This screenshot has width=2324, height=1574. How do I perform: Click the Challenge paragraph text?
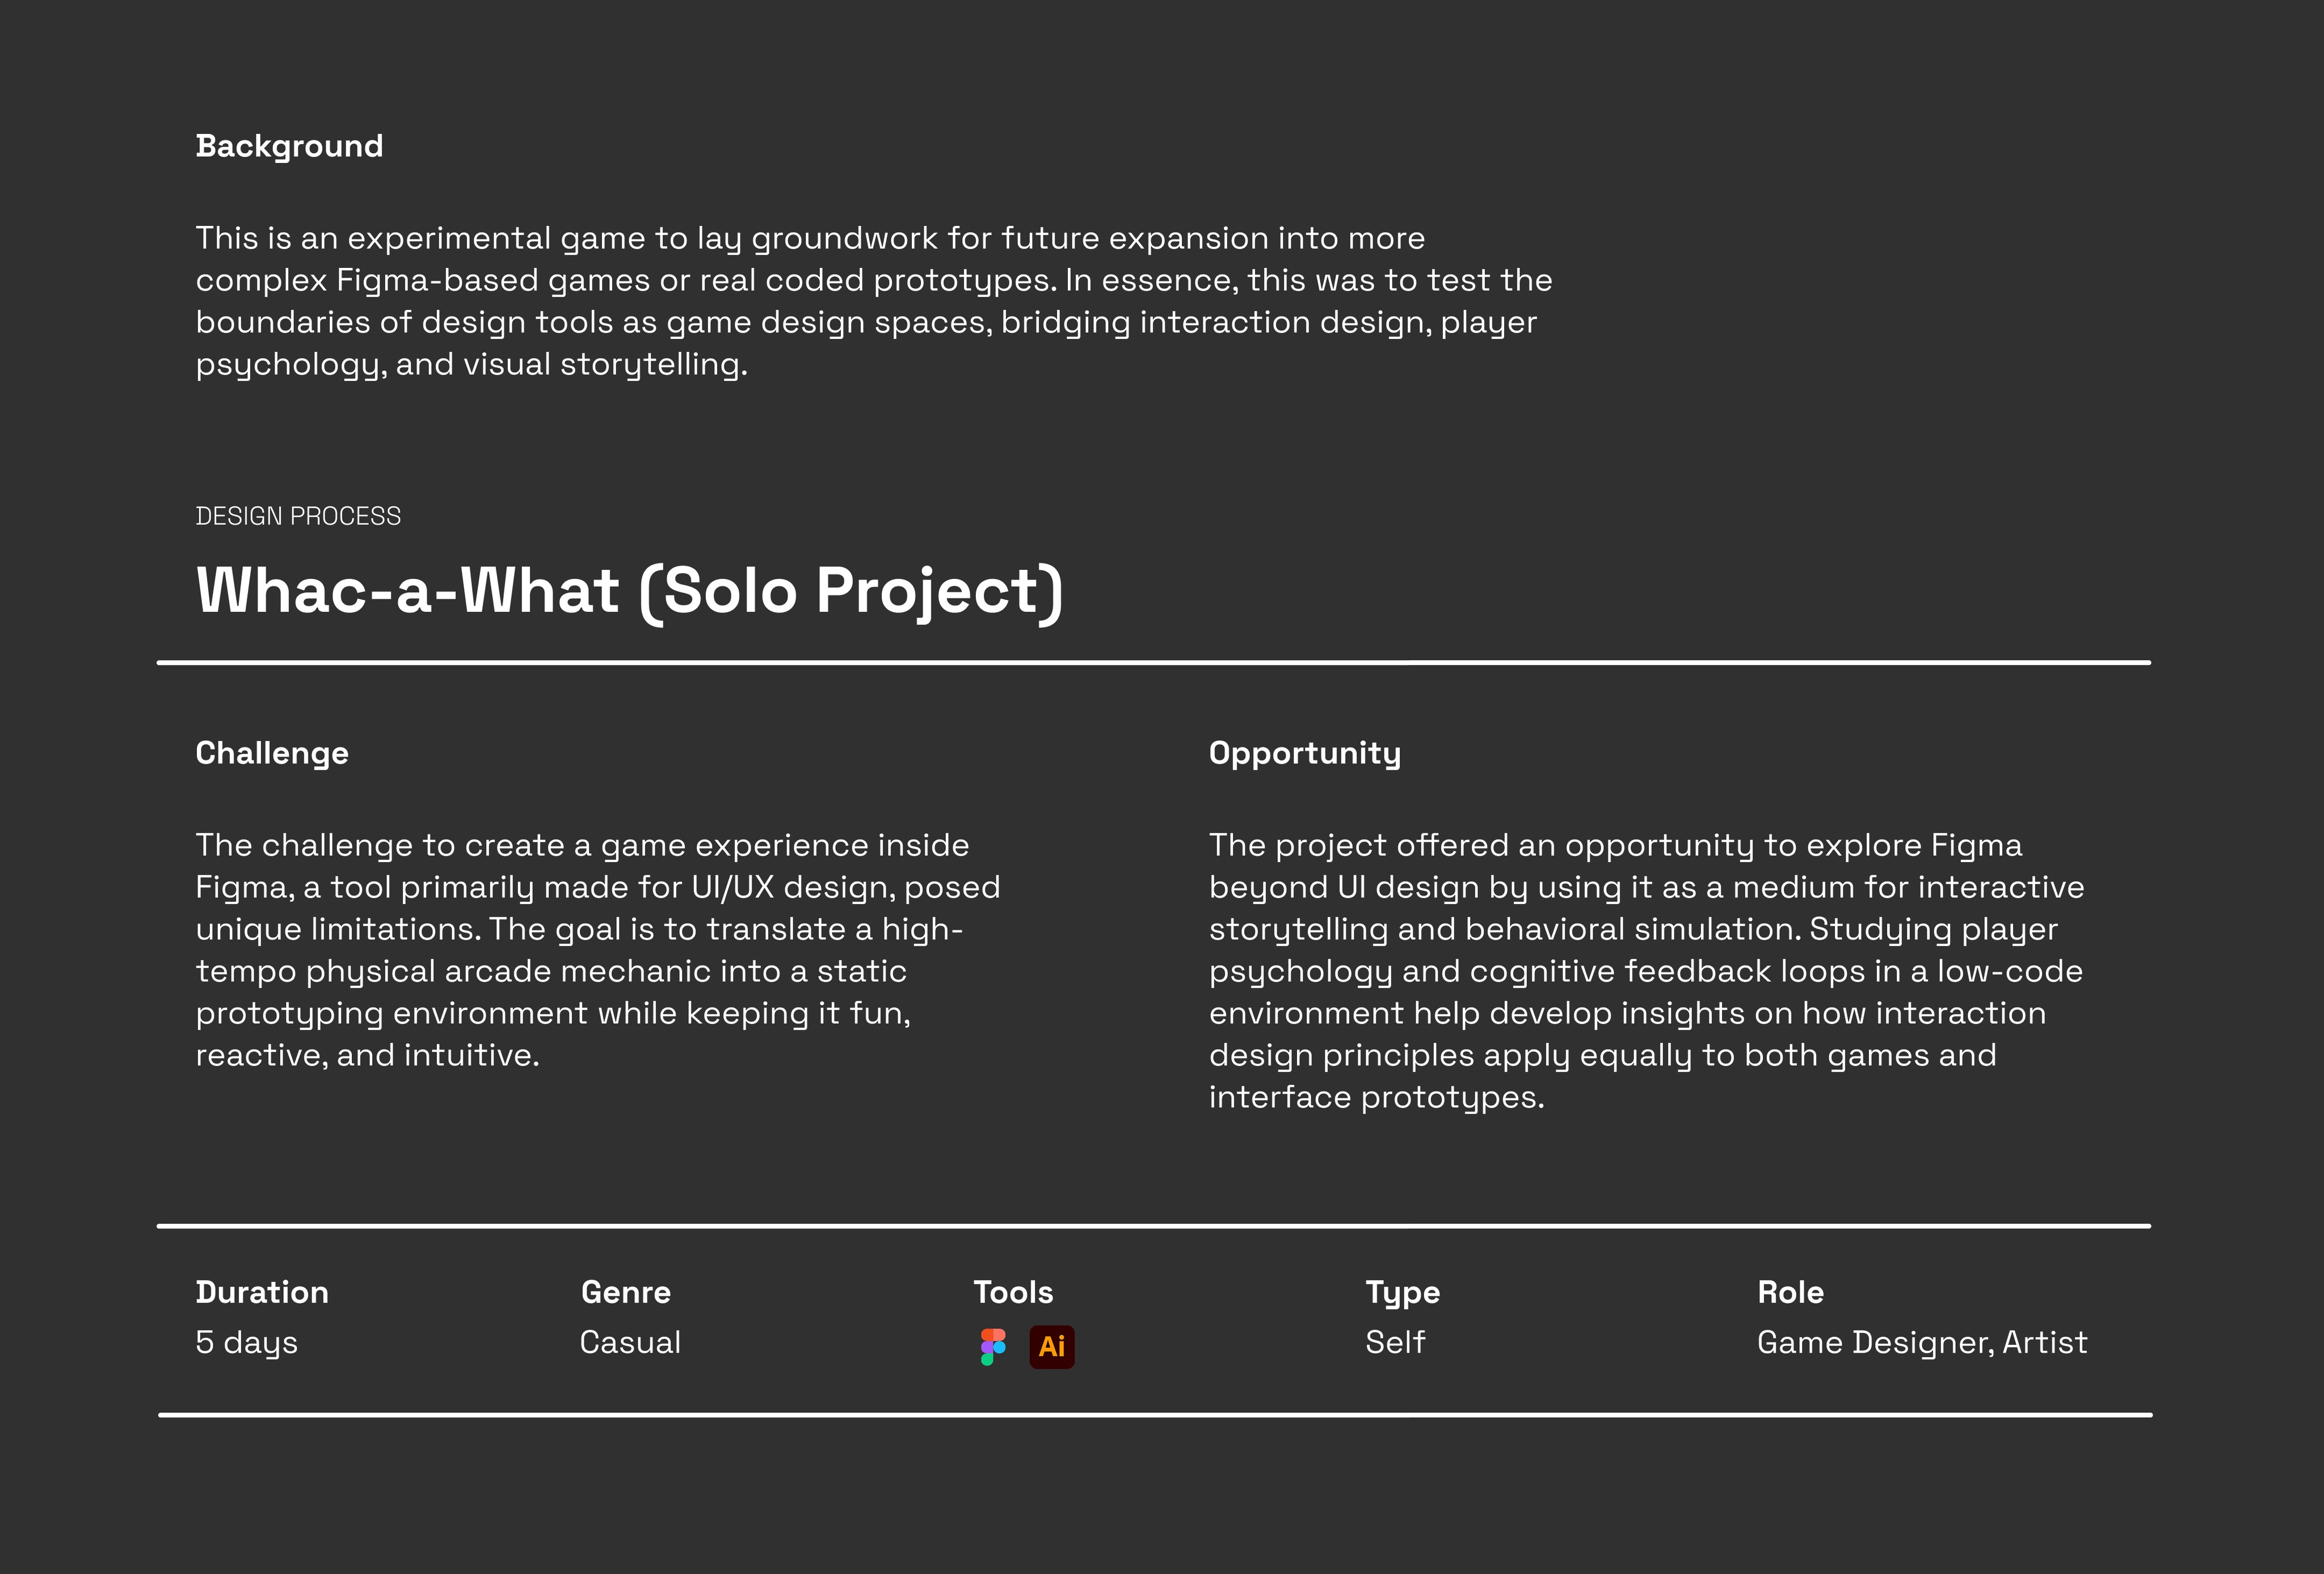click(x=598, y=950)
